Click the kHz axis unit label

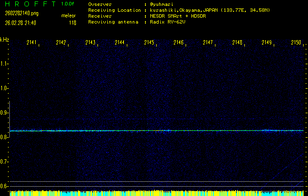coord(4,39)
